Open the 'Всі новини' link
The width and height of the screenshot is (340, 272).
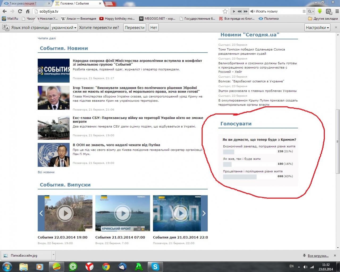(x=46, y=172)
